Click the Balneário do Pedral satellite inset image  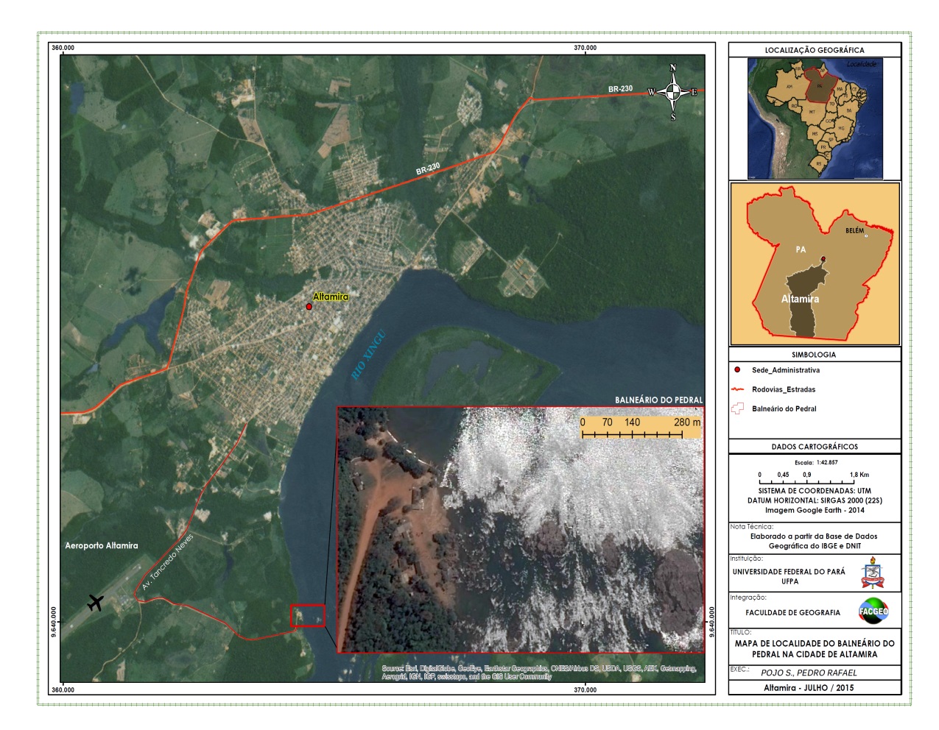click(x=520, y=530)
